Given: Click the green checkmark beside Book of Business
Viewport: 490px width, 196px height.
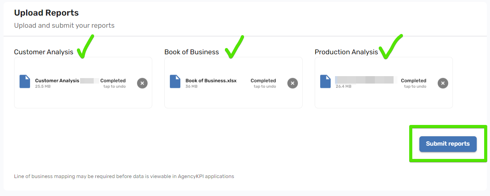Looking at the screenshot, I should (x=234, y=47).
